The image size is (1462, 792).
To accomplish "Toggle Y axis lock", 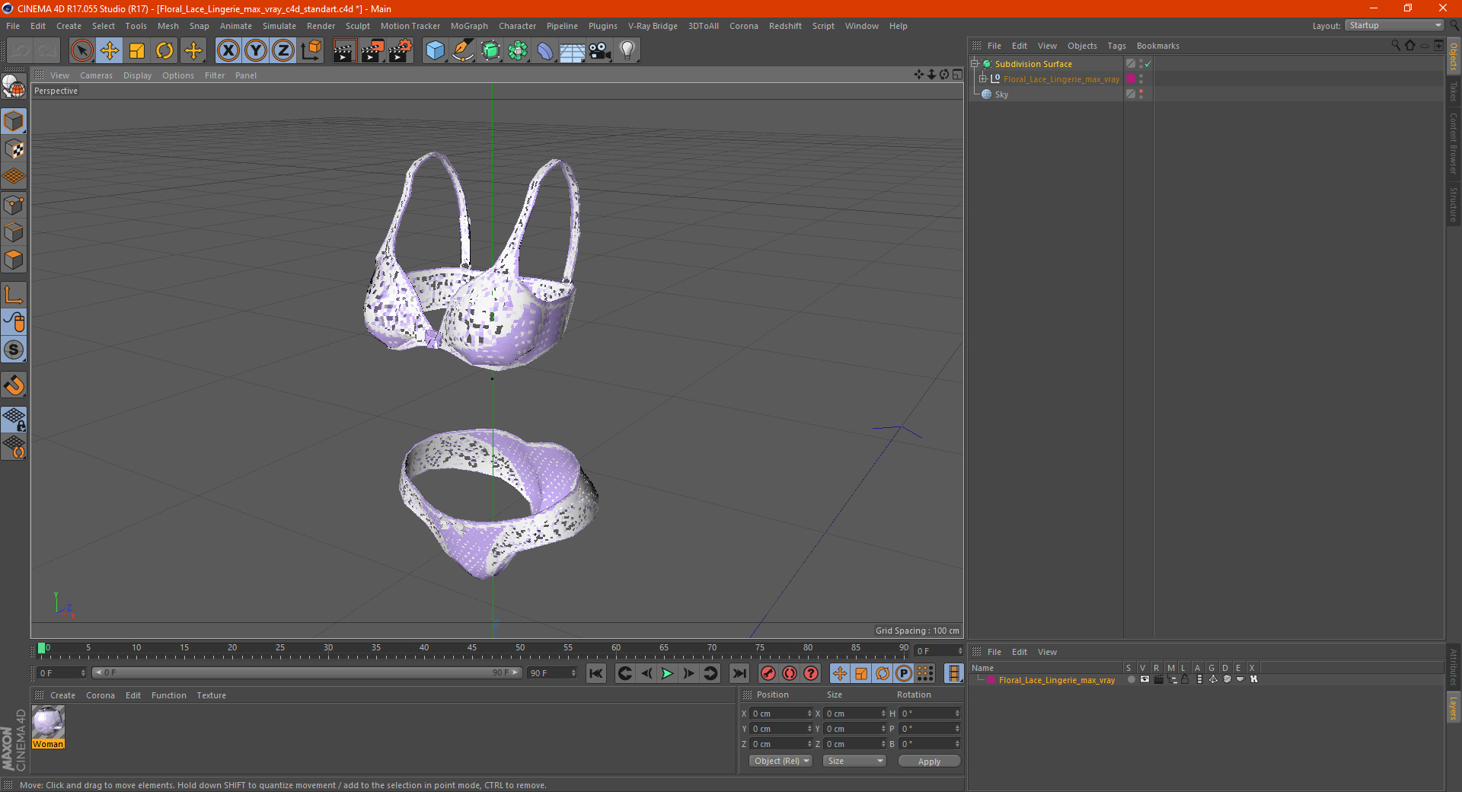I will pyautogui.click(x=256, y=51).
